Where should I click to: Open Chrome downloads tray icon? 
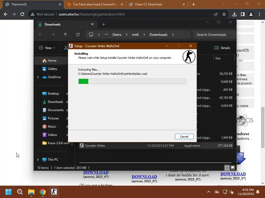point(234,14)
